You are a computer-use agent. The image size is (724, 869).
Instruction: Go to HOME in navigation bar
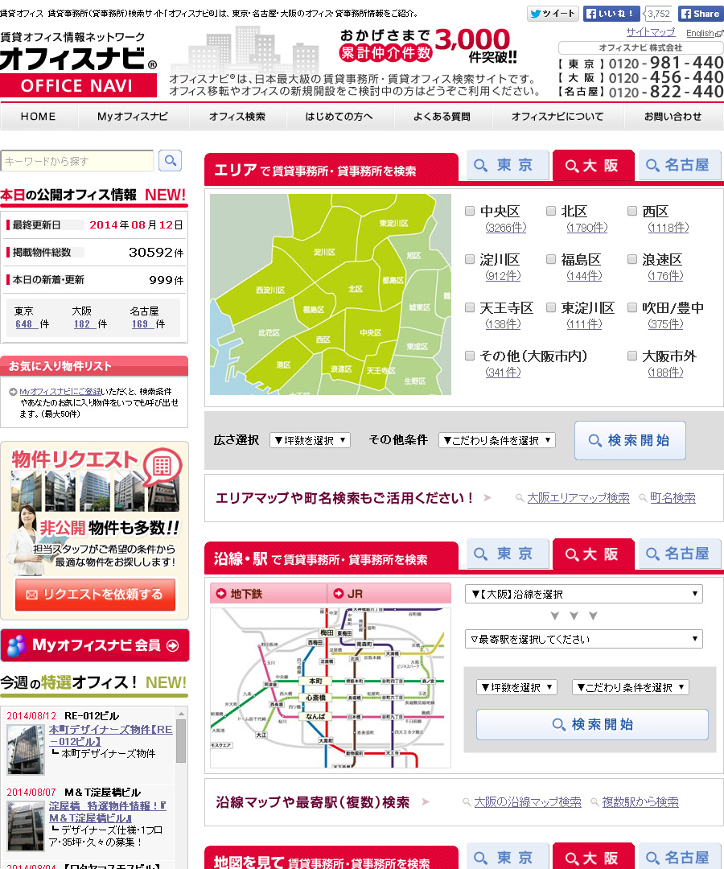39,117
